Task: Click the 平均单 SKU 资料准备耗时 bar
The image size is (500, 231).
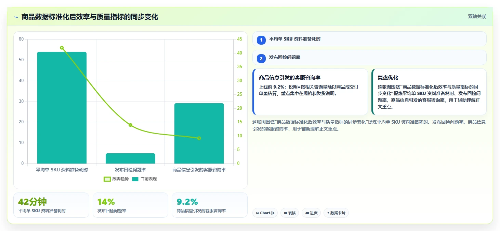Action: point(62,108)
